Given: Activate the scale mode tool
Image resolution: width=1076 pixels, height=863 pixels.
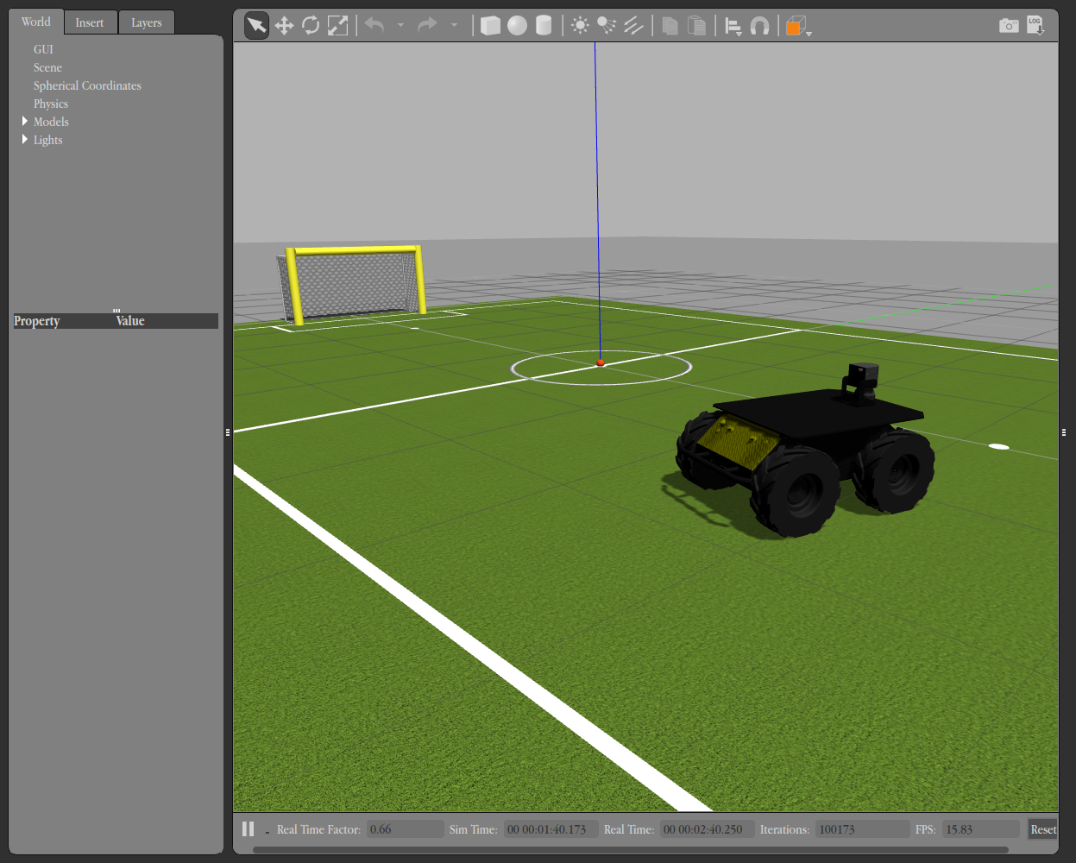Looking at the screenshot, I should point(337,26).
